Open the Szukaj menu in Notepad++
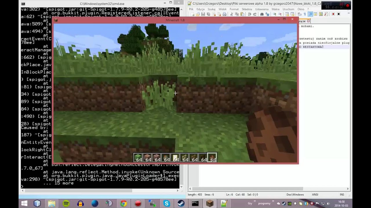 (212, 9)
